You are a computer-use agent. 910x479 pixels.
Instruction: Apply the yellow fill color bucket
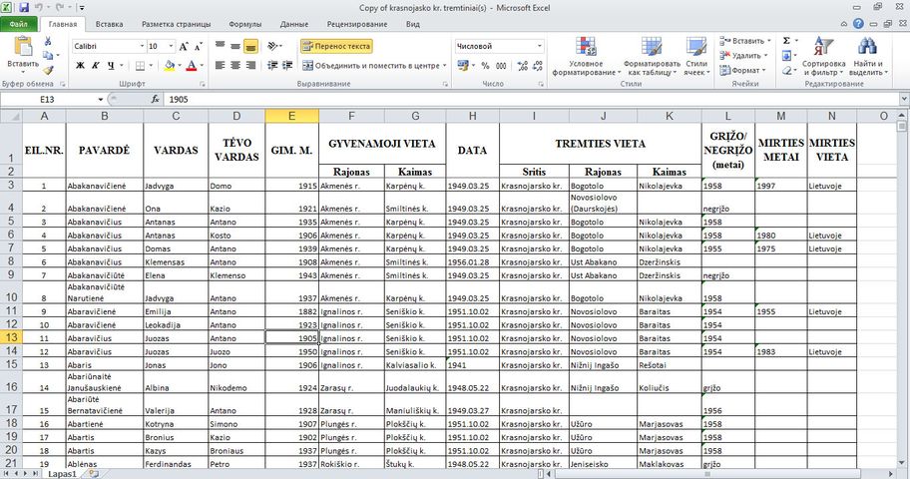[x=170, y=66]
